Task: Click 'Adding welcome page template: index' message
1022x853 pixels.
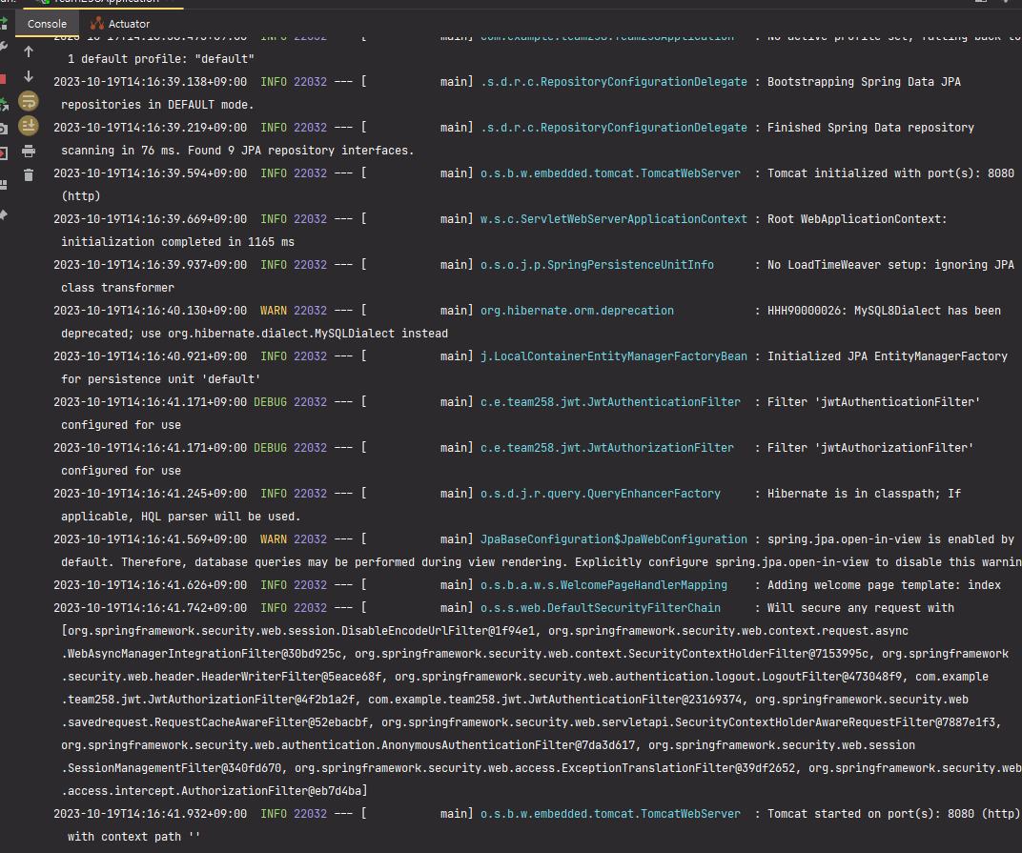Action: pyautogui.click(x=884, y=585)
